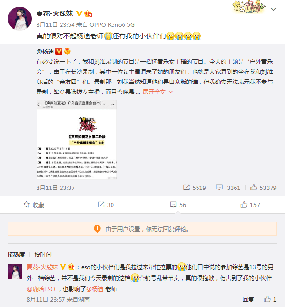
Task: Open the script document image thumbnail
Action: click(77, 140)
